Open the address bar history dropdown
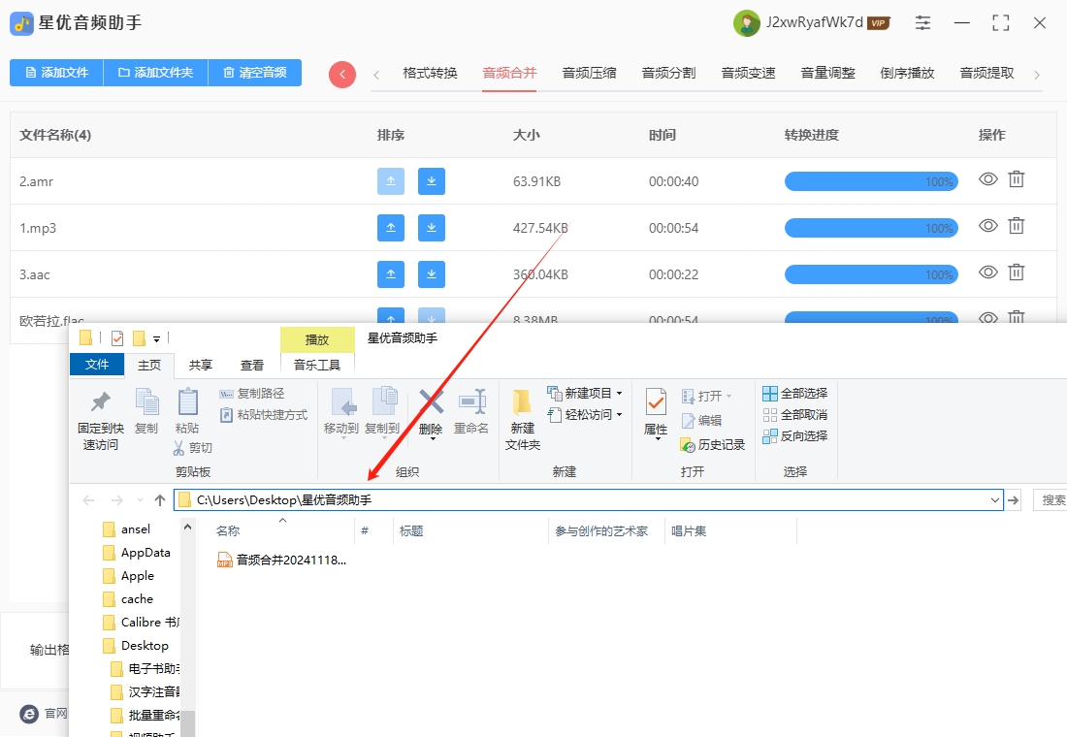The image size is (1067, 737). coord(995,500)
